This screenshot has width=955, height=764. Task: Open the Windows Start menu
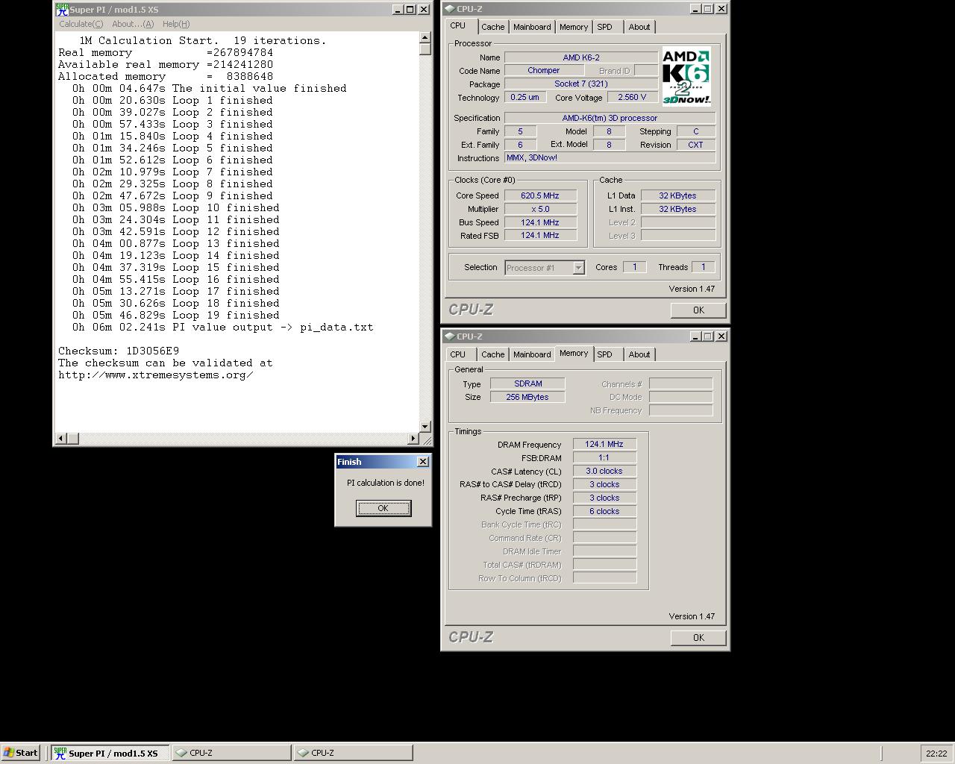point(21,753)
